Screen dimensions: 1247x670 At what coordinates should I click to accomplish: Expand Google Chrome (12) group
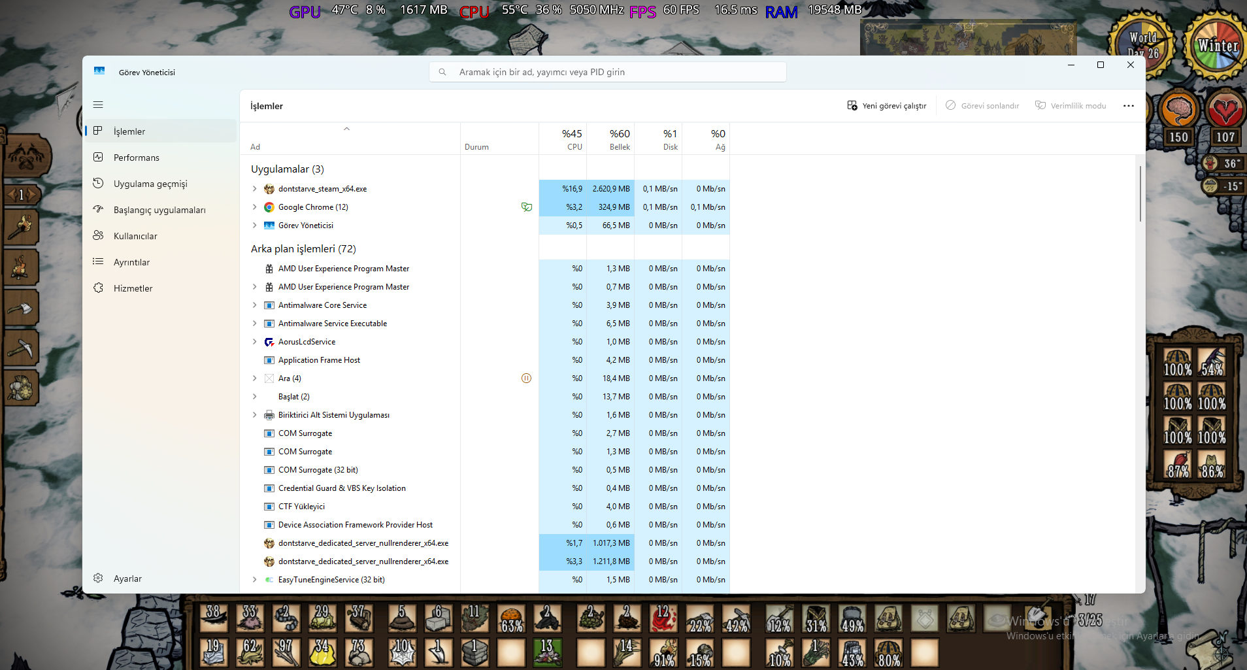(x=255, y=207)
